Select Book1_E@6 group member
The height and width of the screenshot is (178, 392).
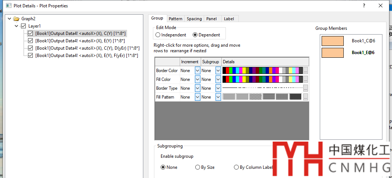pos(363,53)
